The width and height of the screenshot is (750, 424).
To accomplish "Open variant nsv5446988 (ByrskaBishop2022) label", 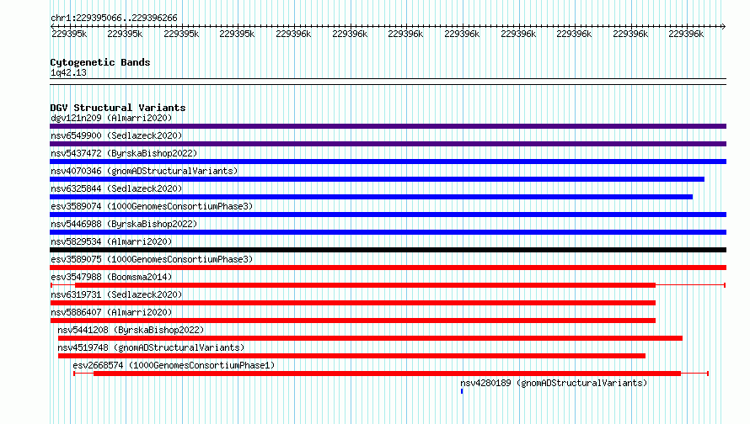I will click(x=124, y=224).
